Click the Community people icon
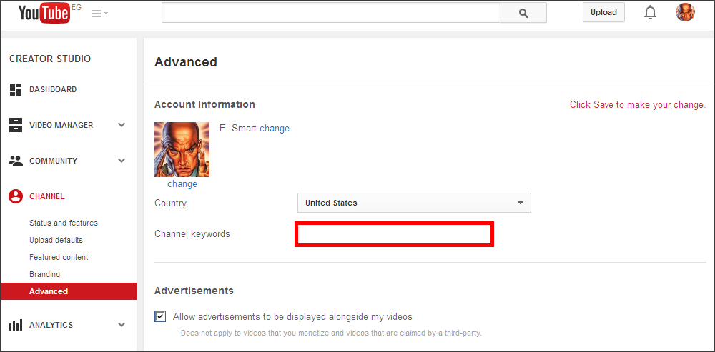Viewport: 715px width, 352px height. coord(16,160)
